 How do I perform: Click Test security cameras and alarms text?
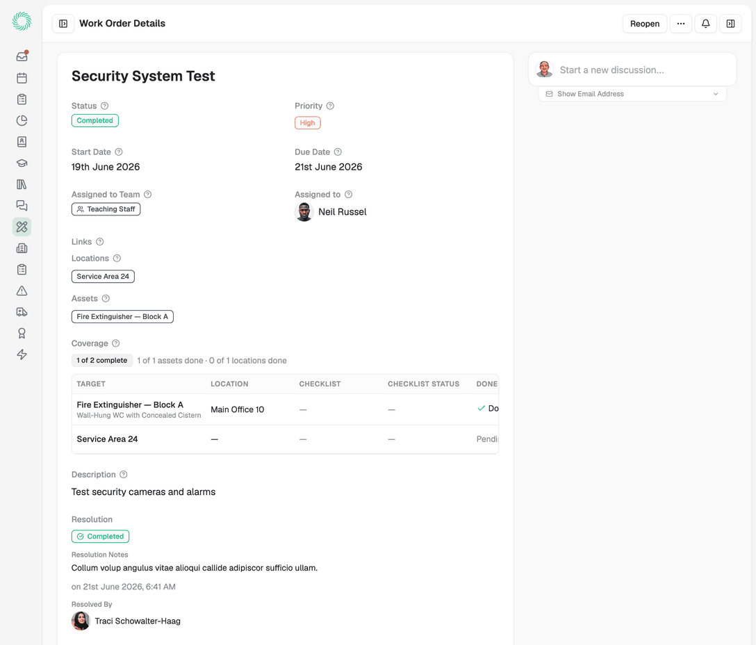pos(143,492)
